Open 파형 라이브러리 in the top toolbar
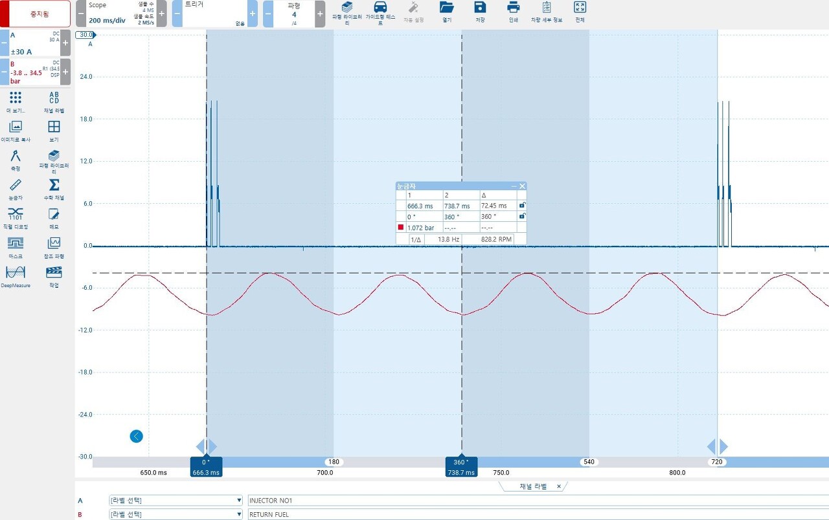 [347, 13]
